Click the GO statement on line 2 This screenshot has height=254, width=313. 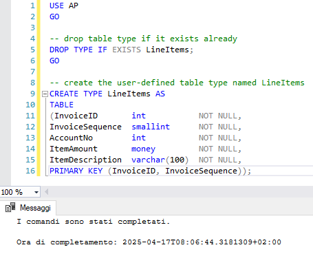[x=54, y=17]
